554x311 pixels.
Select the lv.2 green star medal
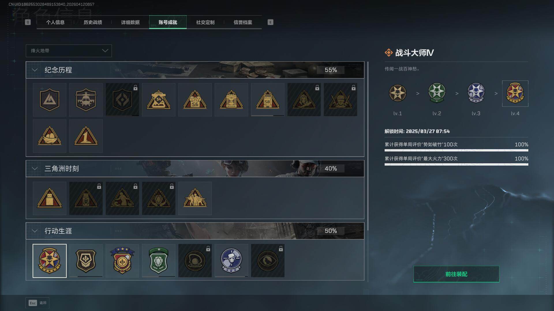click(x=437, y=93)
